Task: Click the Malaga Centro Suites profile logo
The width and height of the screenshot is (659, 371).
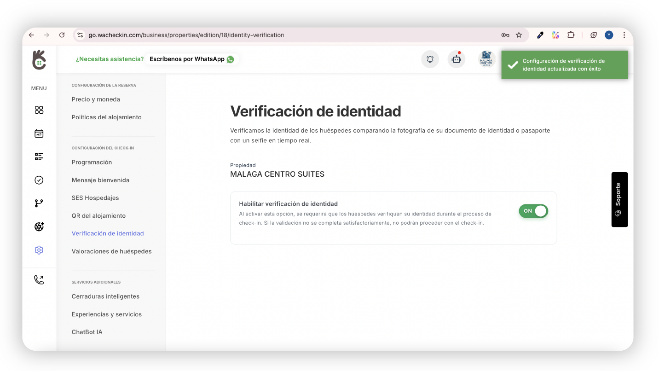Action: pyautogui.click(x=486, y=59)
